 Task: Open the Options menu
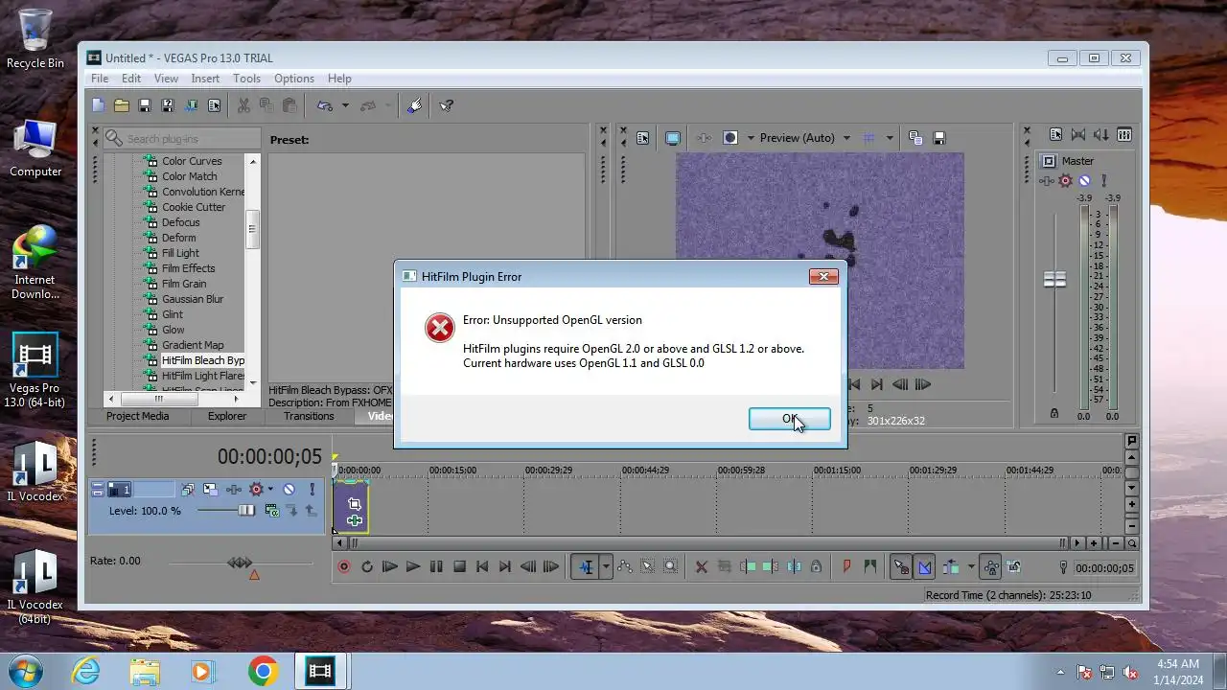pos(294,79)
